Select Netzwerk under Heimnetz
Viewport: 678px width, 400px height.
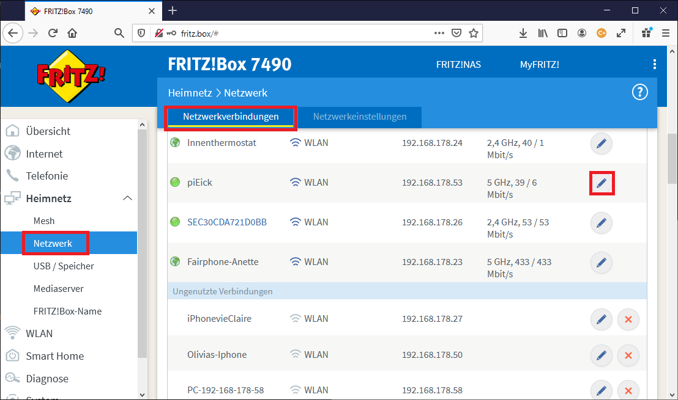(69, 244)
